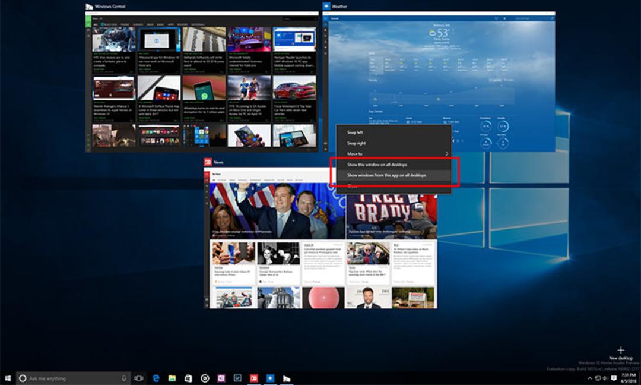Expand the Move to submenu arrow
The width and height of the screenshot is (641, 385).
coord(446,154)
